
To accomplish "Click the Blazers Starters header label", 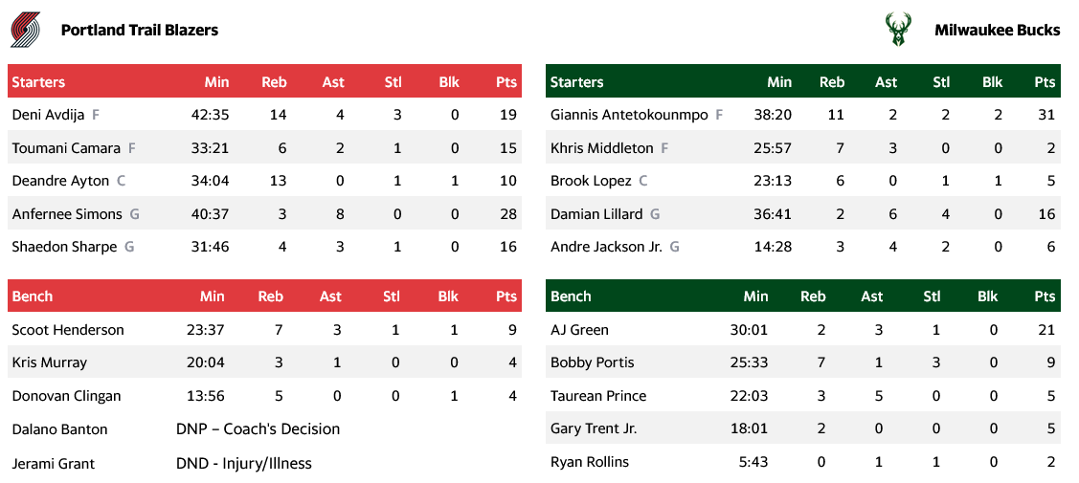I will [x=38, y=82].
